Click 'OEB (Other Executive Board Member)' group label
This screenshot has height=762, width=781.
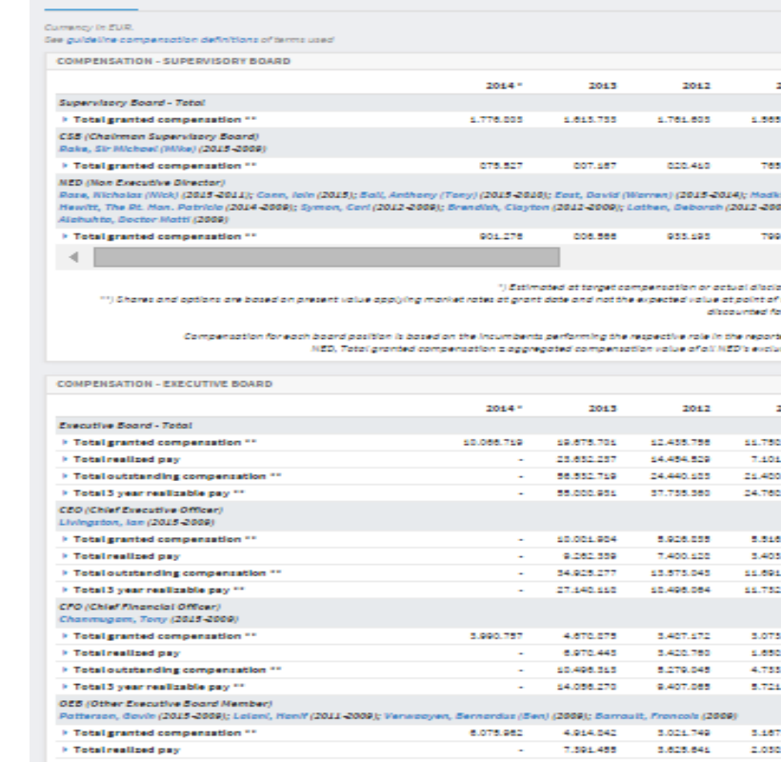pos(166,703)
